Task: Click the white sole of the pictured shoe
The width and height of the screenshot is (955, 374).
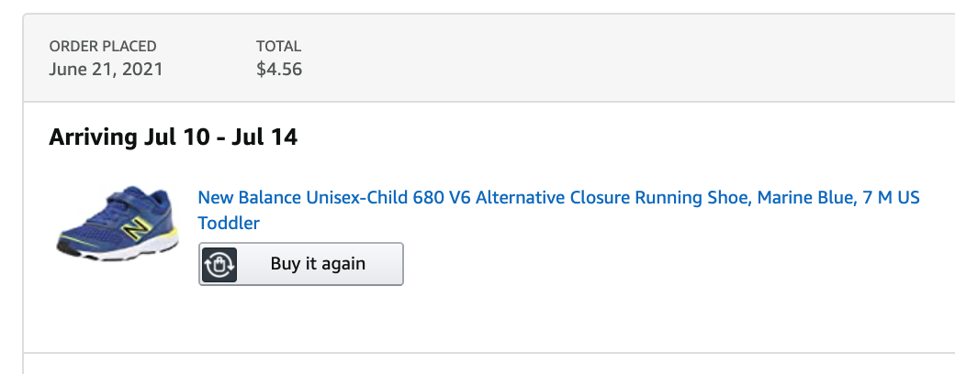Action: point(122,250)
